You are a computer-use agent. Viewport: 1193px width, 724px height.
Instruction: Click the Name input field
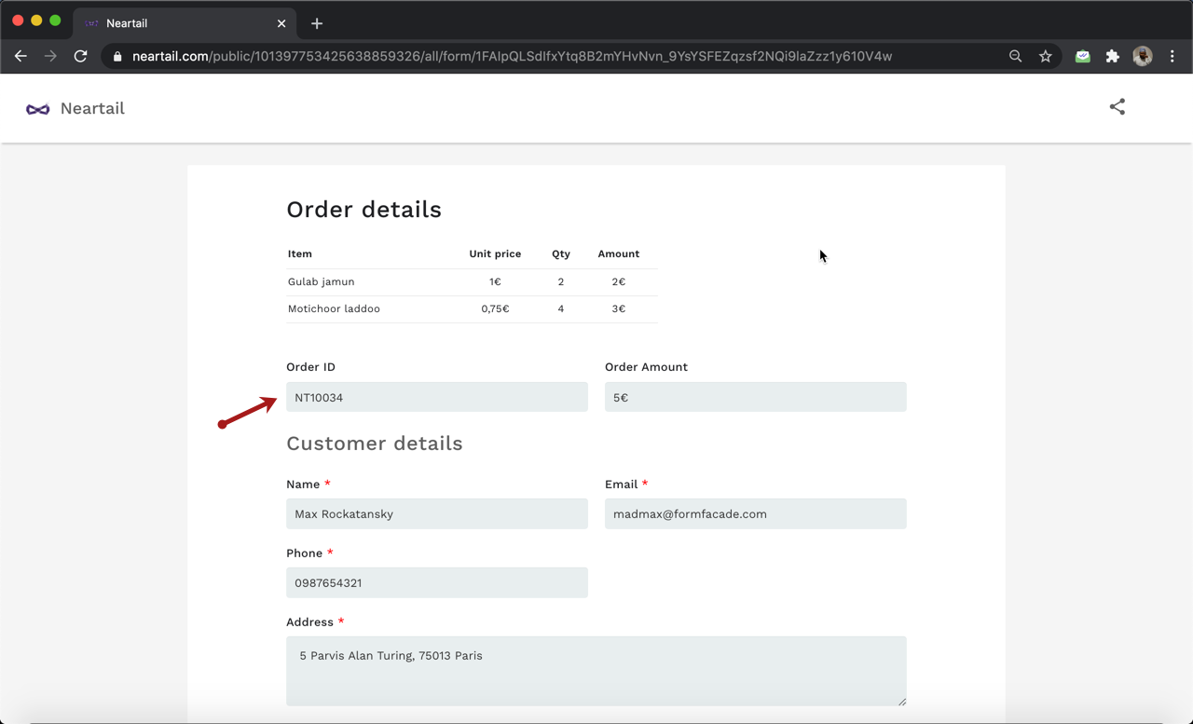(436, 513)
